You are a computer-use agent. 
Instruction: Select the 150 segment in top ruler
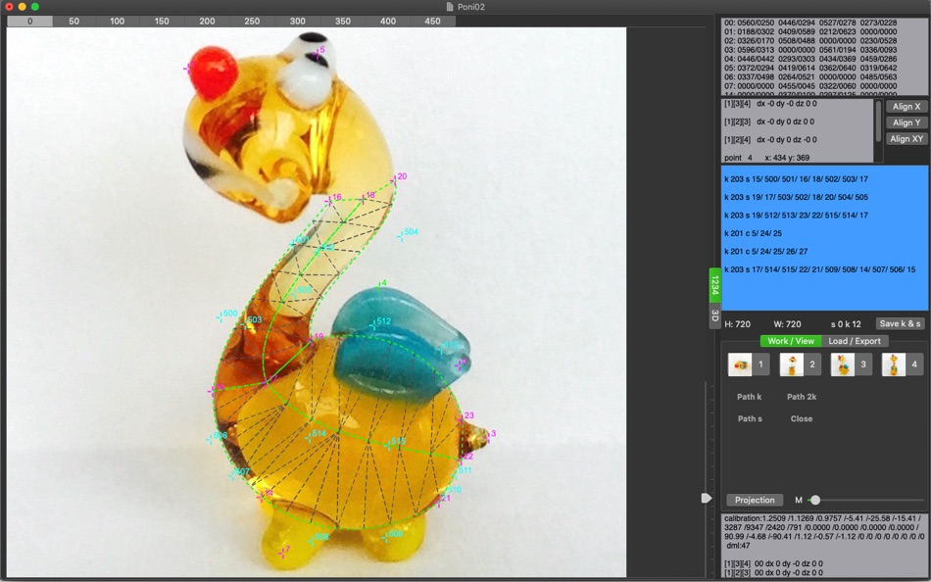[162, 21]
